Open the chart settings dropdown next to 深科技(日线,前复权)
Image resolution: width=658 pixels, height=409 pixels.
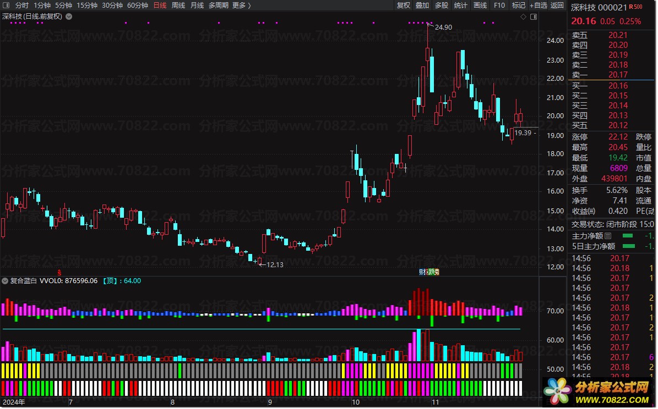coord(69,16)
